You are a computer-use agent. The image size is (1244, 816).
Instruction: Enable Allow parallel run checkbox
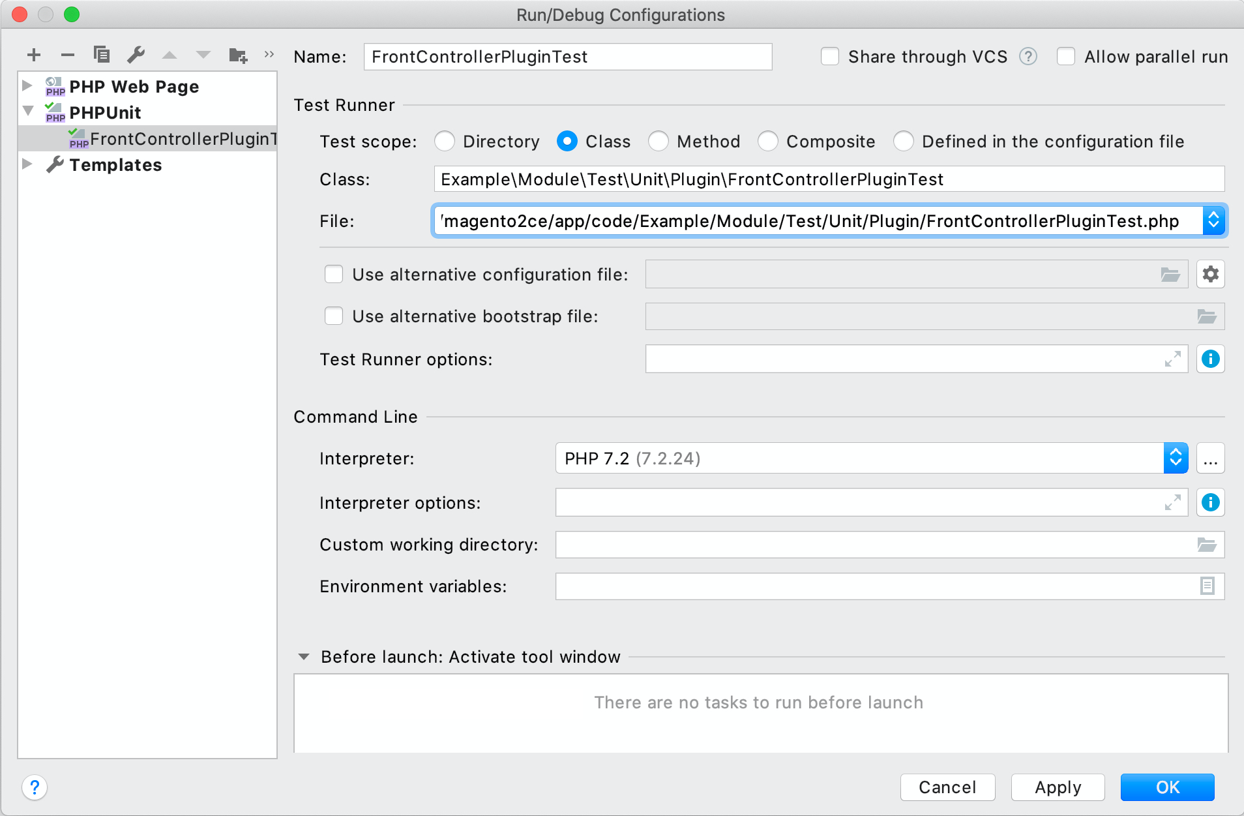pyautogui.click(x=1066, y=57)
